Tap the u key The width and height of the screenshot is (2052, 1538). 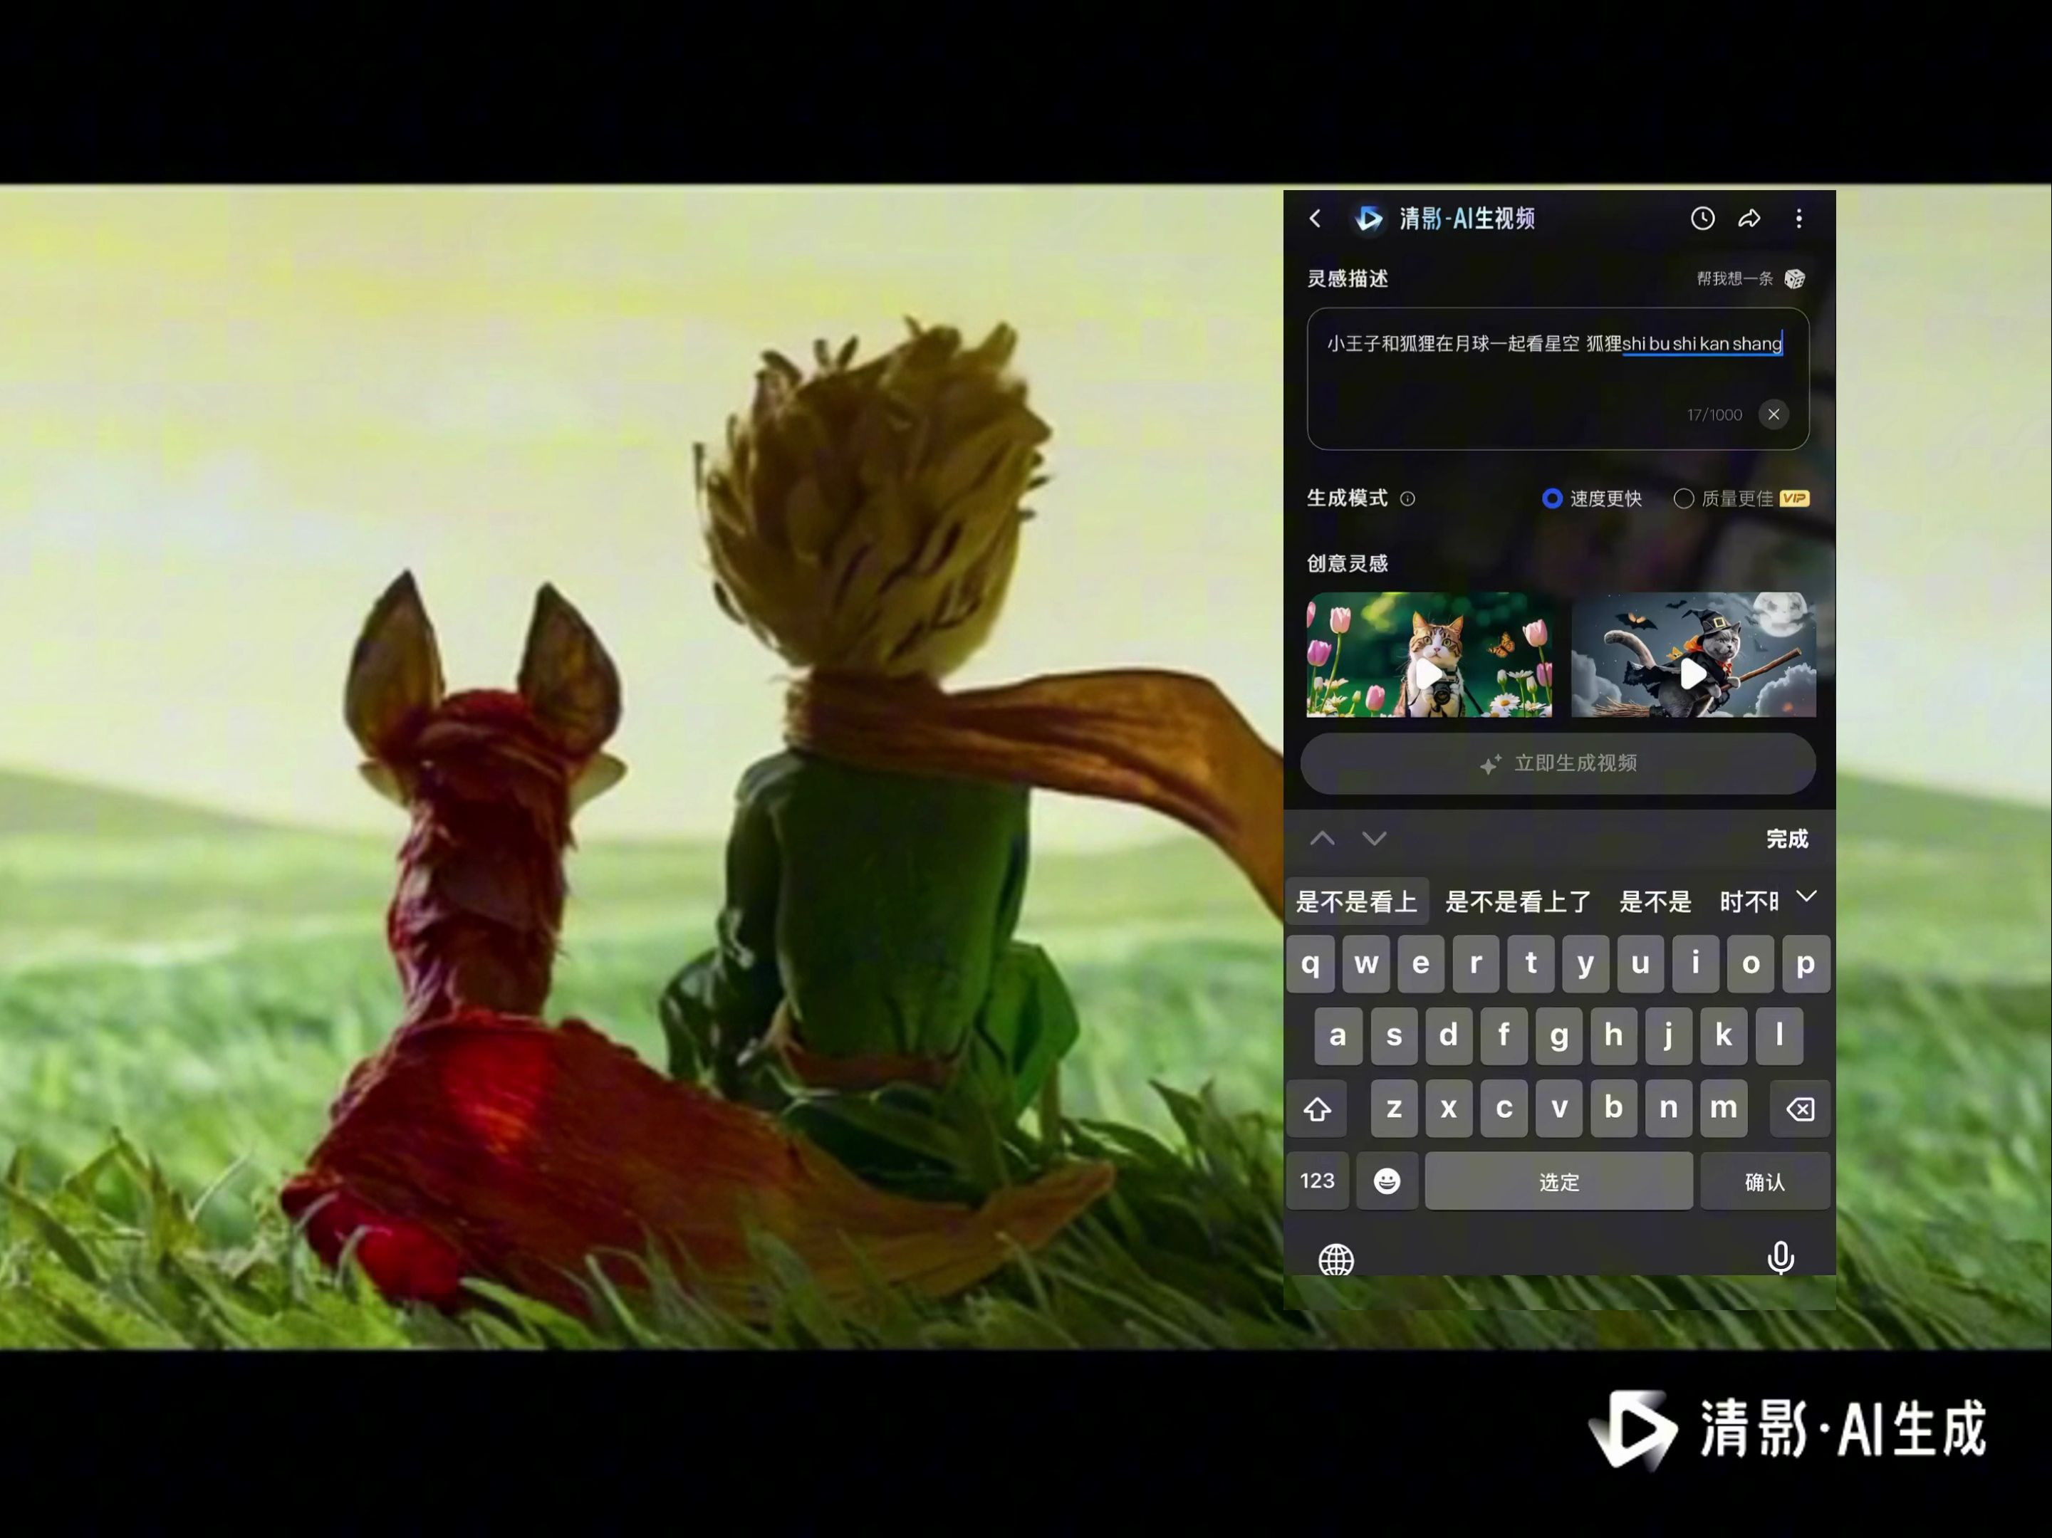coord(1641,964)
